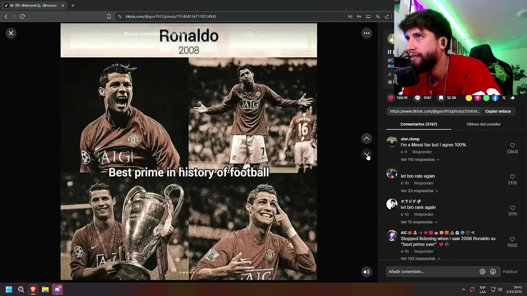This screenshot has height=296, width=527.
Task: Select the Matnarök TikTok browser tab
Action: click(35, 5)
